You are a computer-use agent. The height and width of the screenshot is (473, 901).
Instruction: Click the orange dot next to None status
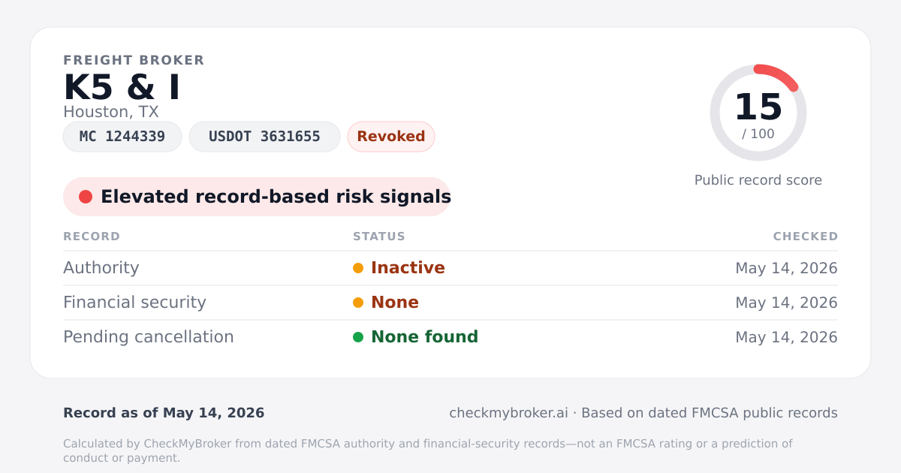pos(358,303)
